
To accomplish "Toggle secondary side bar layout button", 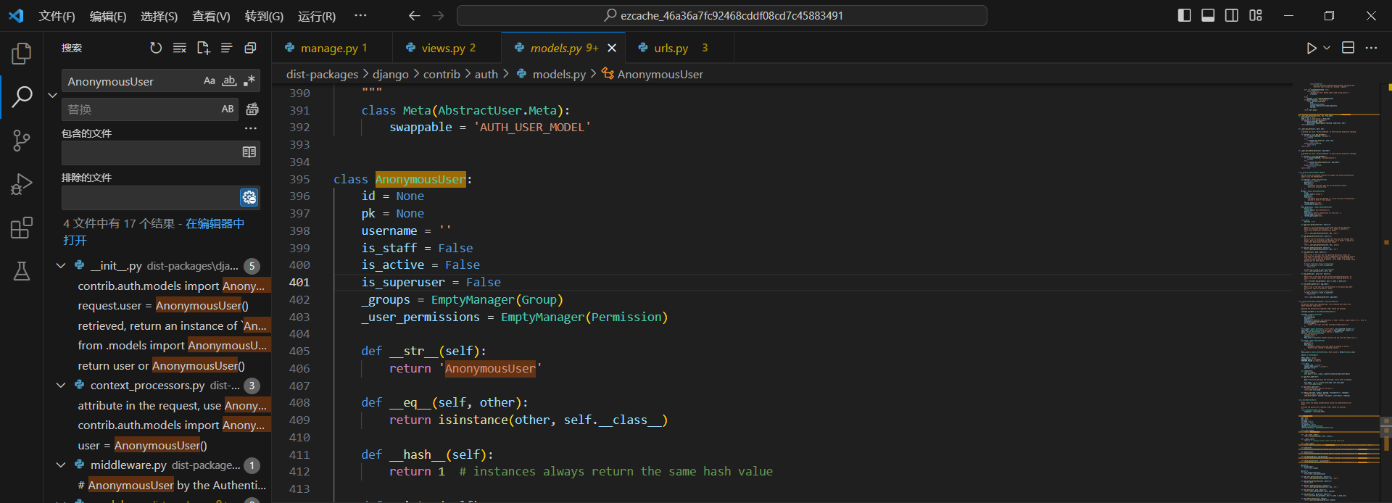I will click(x=1232, y=15).
